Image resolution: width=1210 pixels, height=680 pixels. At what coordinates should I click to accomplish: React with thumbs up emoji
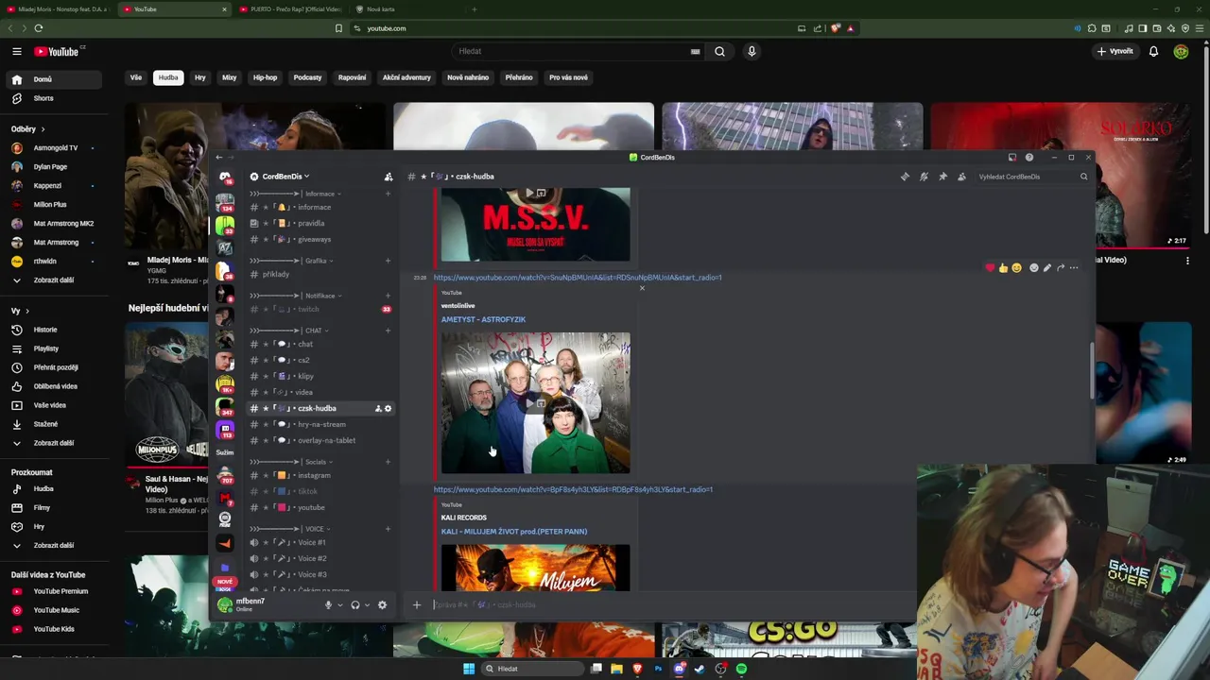click(x=1003, y=268)
